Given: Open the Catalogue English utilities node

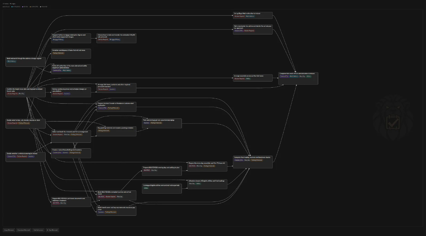Looking at the screenshot, I should click(x=162, y=189).
